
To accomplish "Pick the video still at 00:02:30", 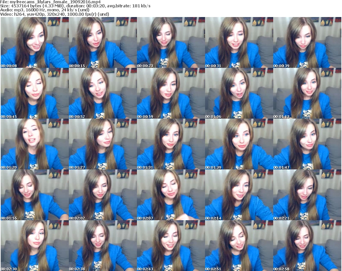I will [x=35, y=246].
